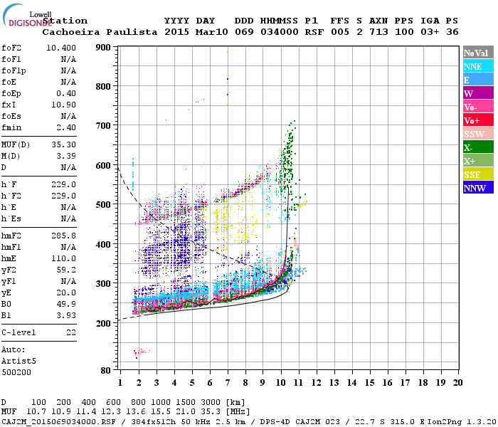Click the foEp value 0.40
The height and width of the screenshot is (427, 498).
(66, 93)
